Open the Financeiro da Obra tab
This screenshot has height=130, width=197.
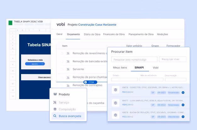point(114,34)
